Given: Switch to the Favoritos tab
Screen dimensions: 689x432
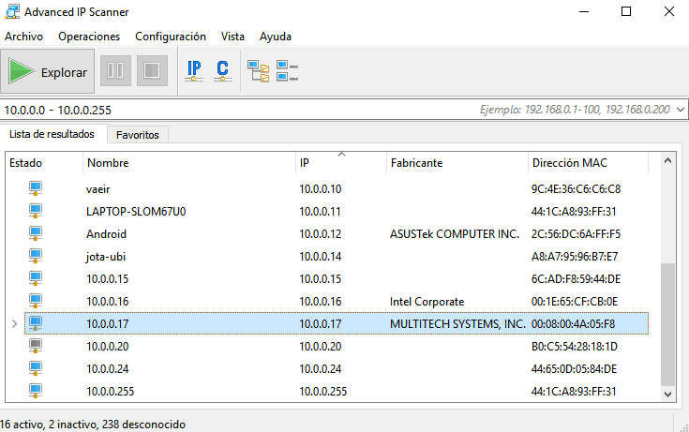Looking at the screenshot, I should click(x=138, y=135).
